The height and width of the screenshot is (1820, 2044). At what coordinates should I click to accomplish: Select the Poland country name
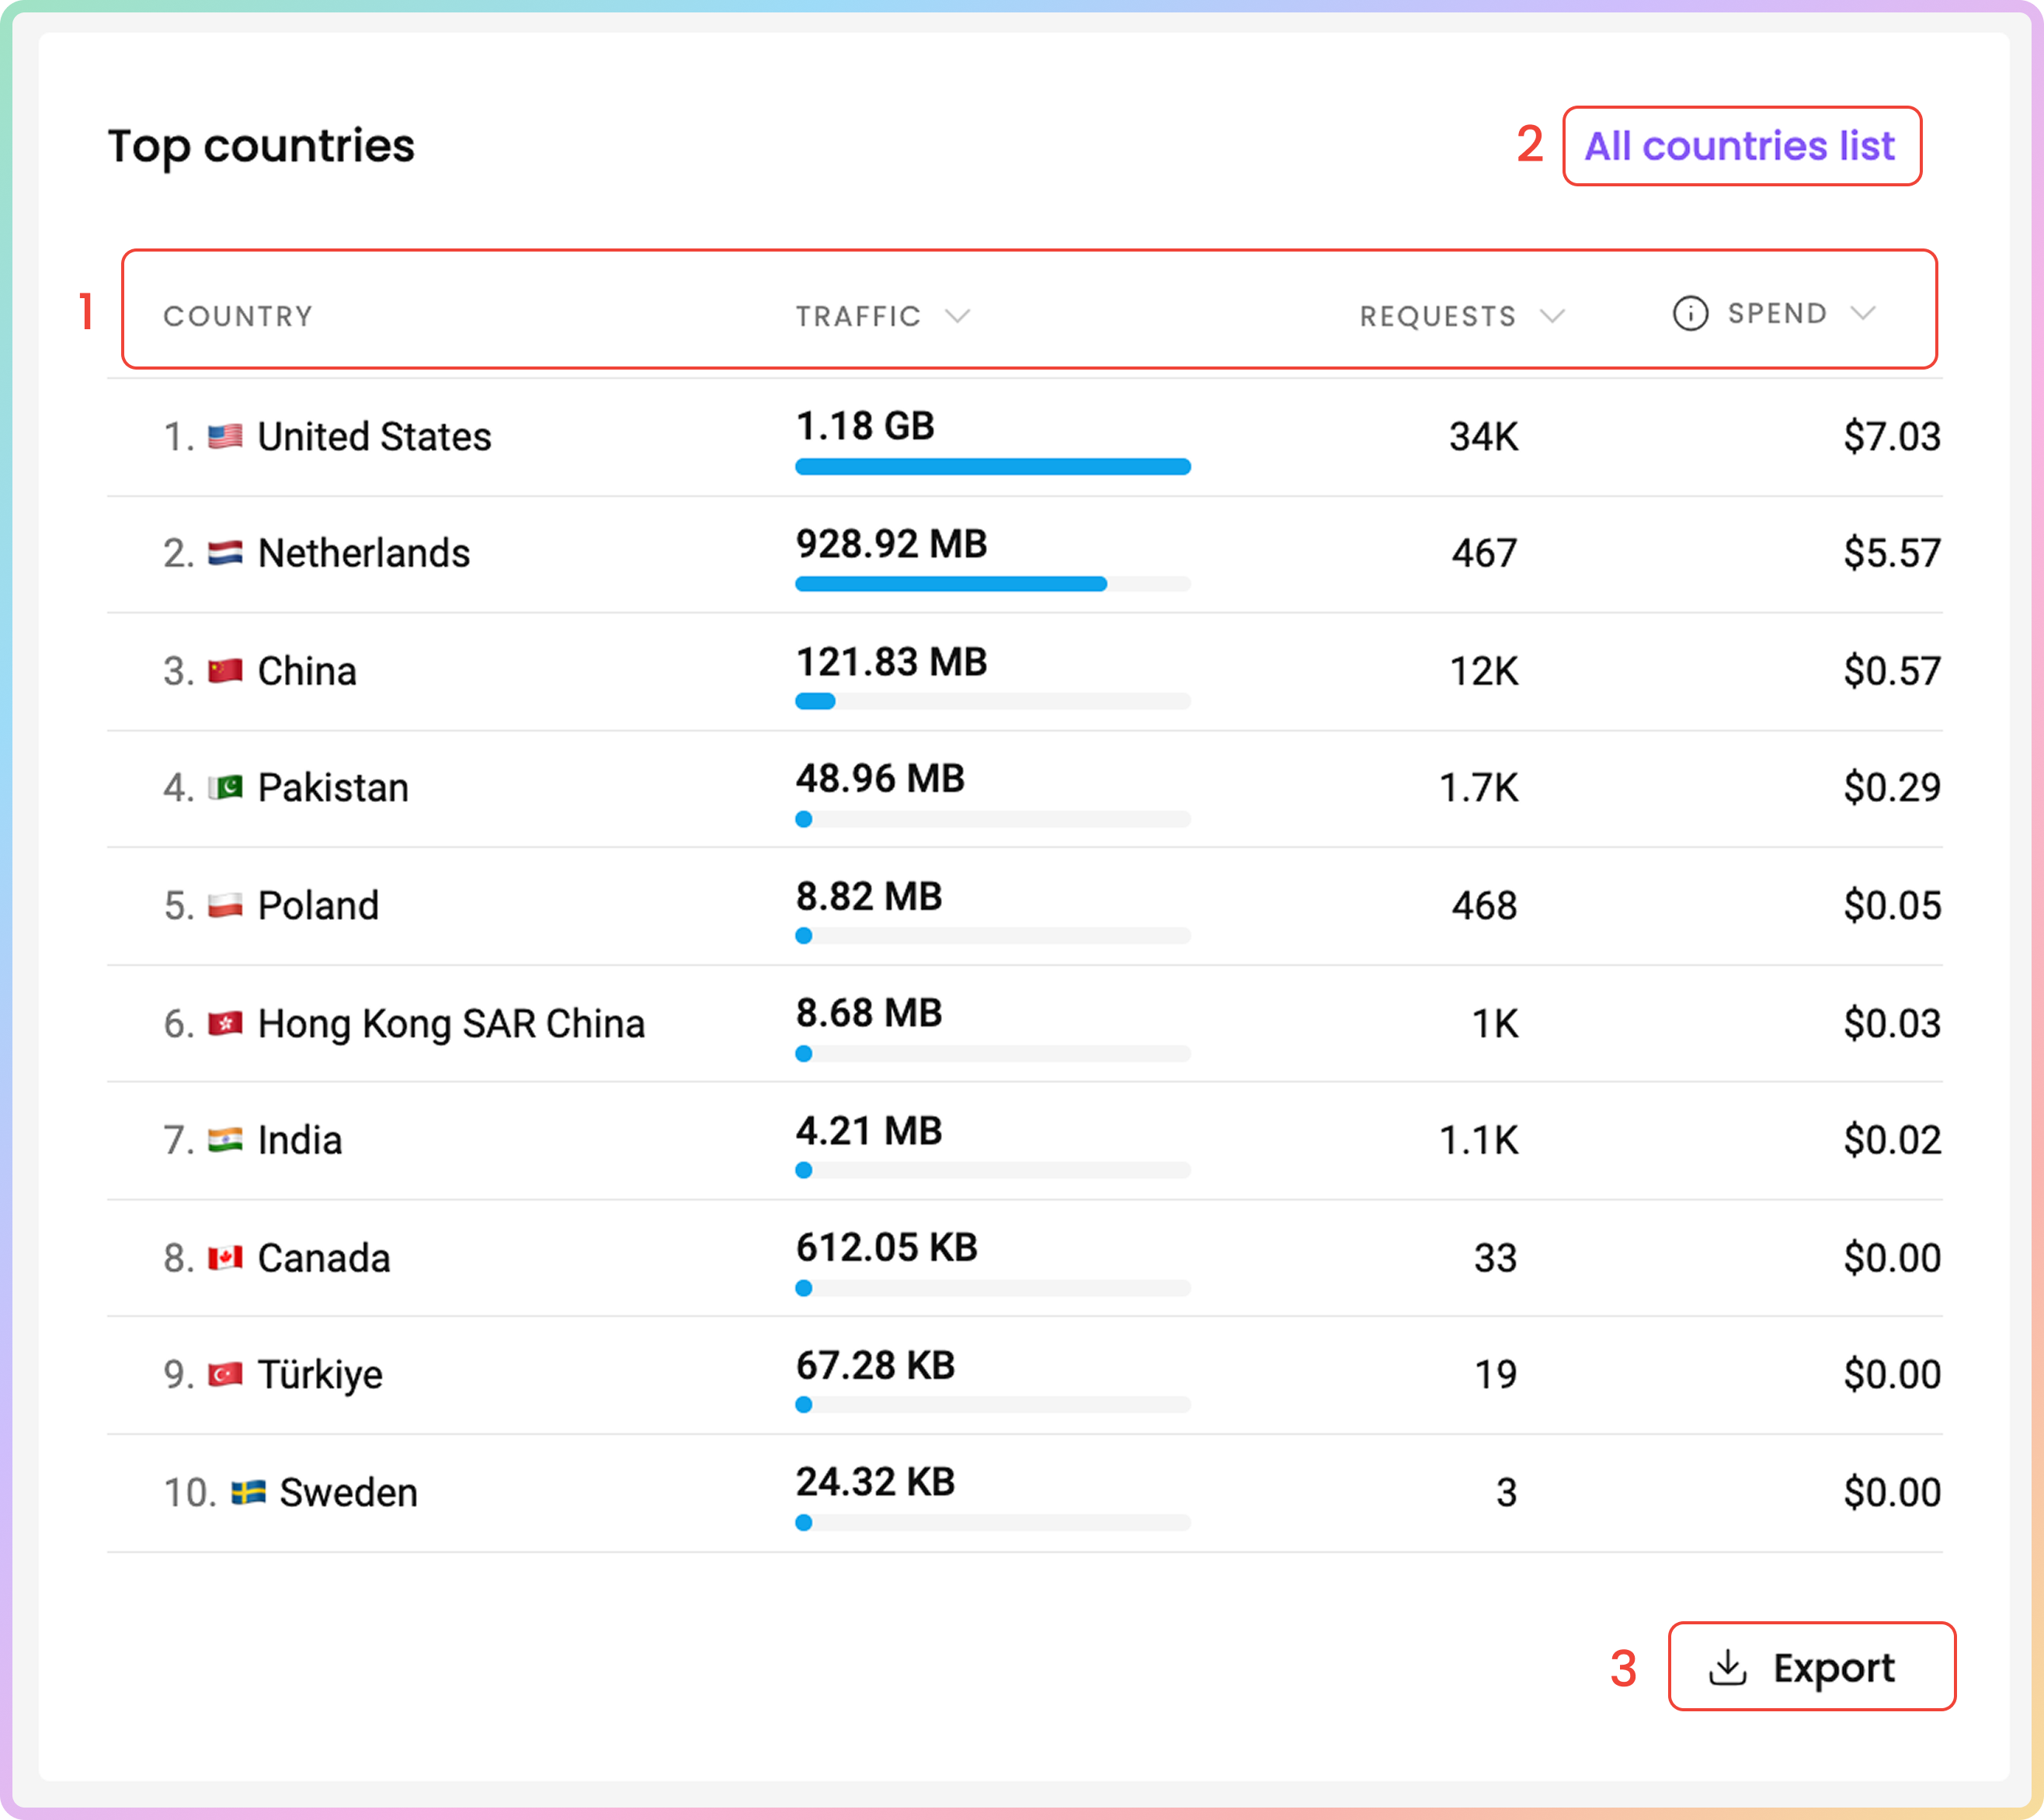point(318,906)
